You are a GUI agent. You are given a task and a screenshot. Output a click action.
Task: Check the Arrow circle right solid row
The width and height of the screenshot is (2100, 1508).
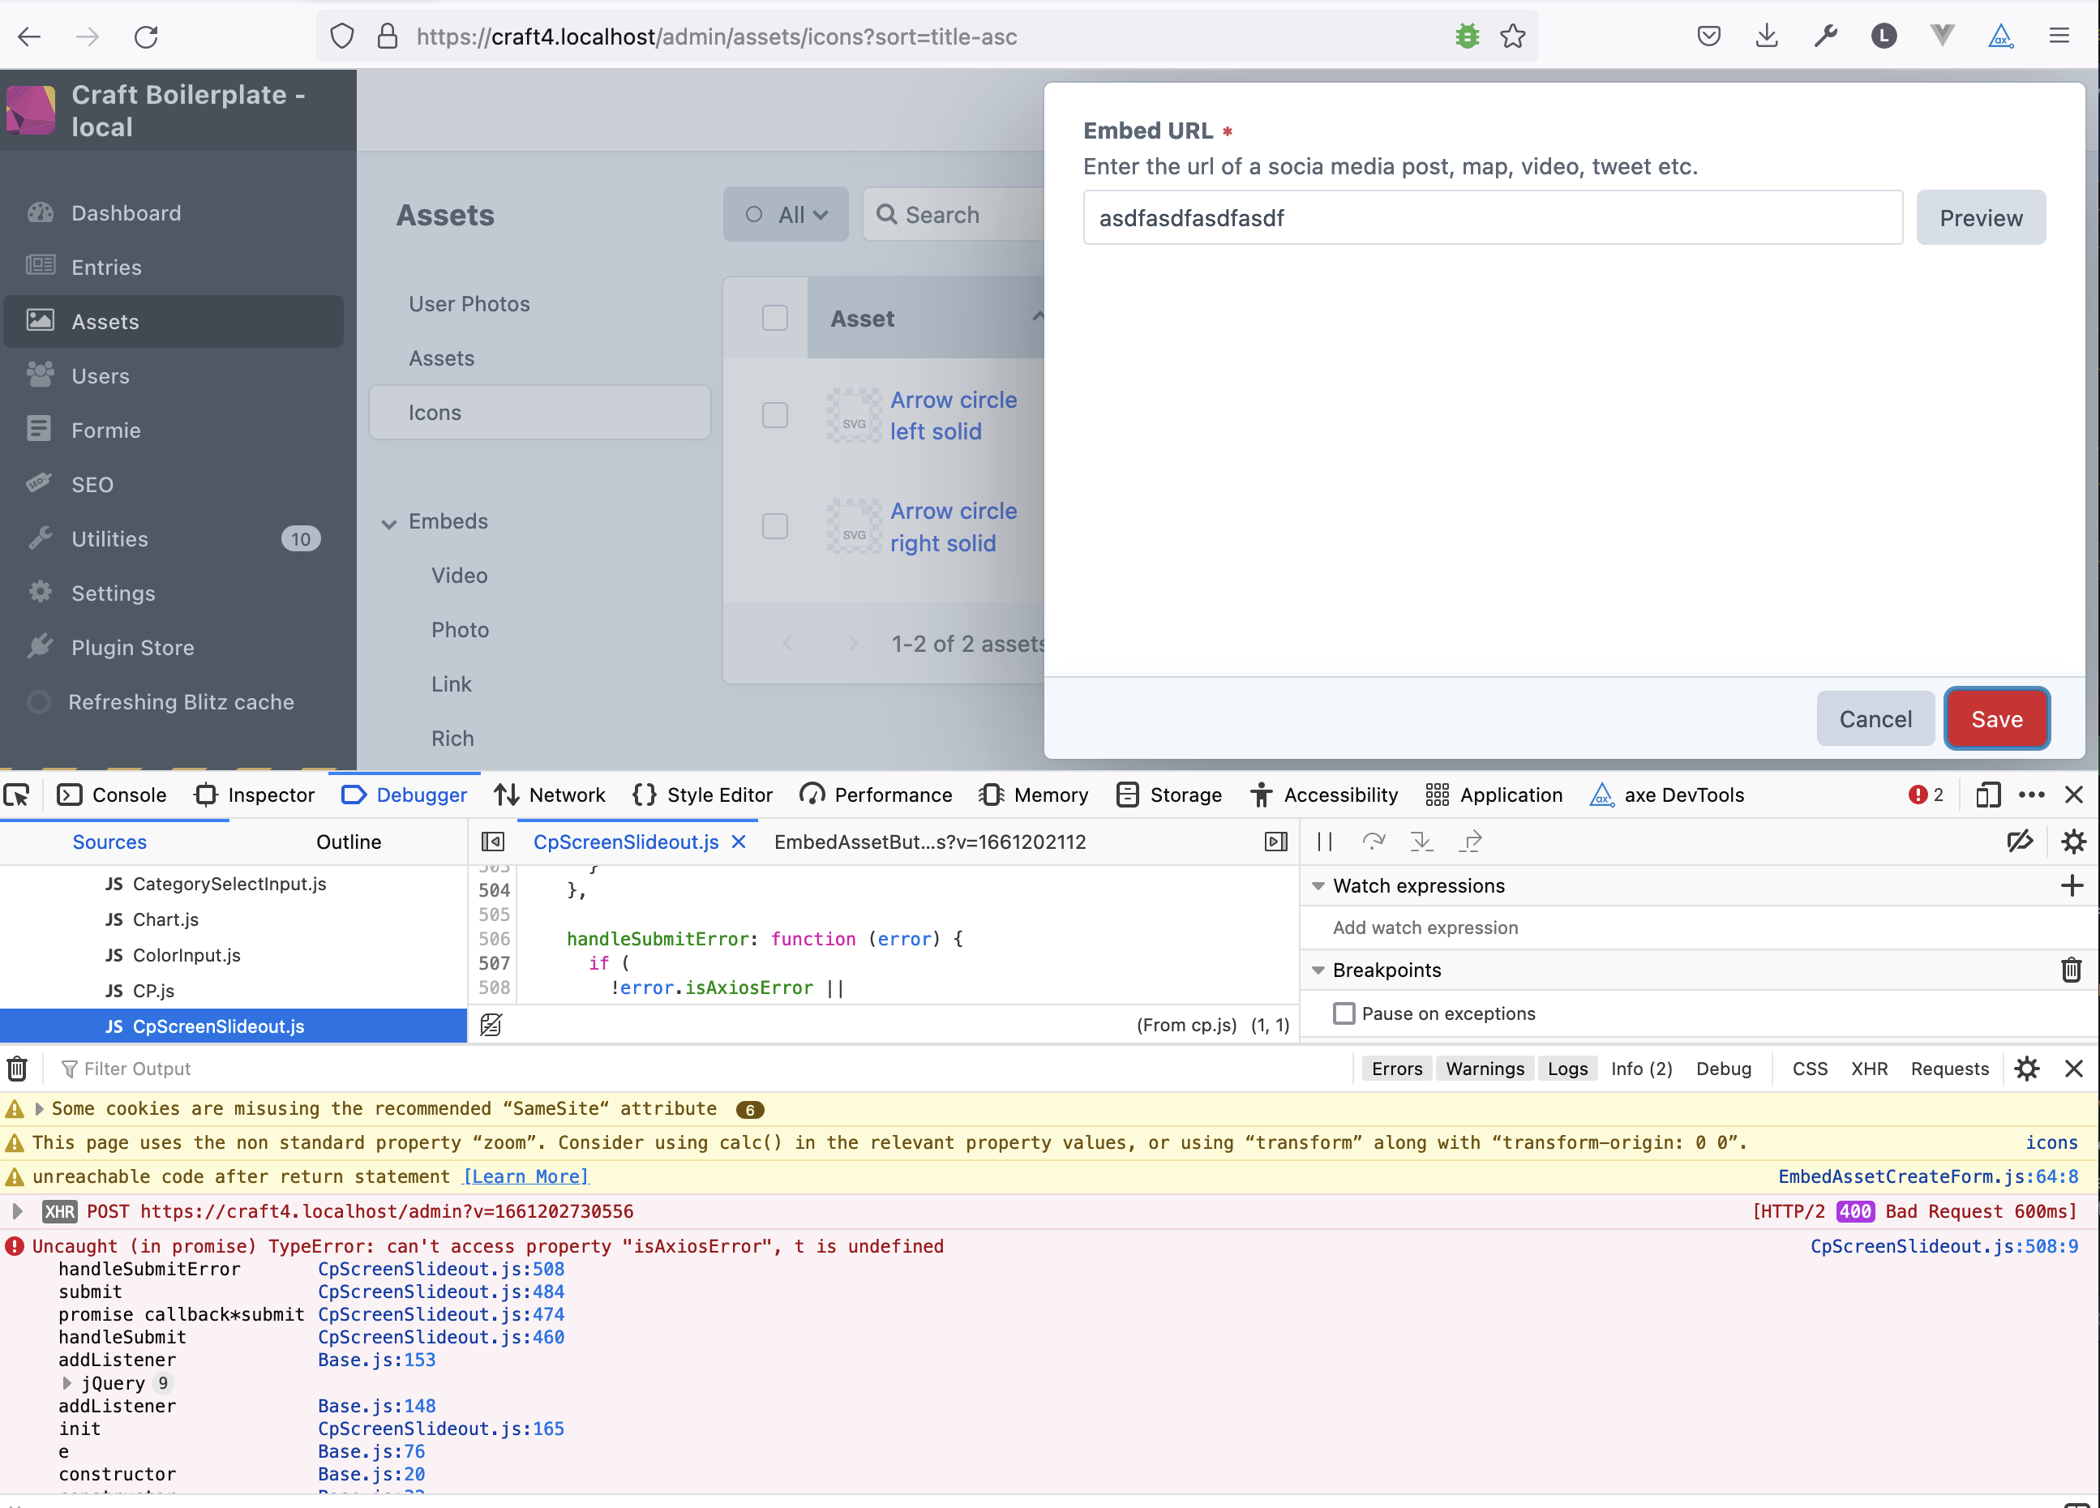[x=775, y=526]
